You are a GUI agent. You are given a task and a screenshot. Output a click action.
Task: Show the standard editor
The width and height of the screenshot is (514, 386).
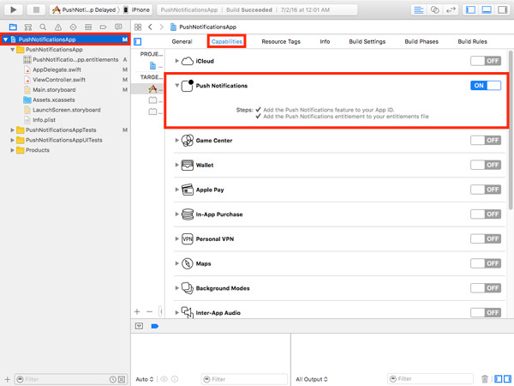click(x=419, y=9)
